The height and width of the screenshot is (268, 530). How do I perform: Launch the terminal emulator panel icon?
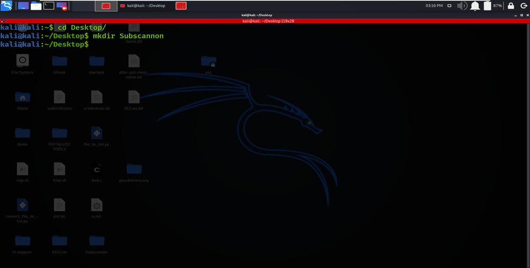click(x=49, y=6)
